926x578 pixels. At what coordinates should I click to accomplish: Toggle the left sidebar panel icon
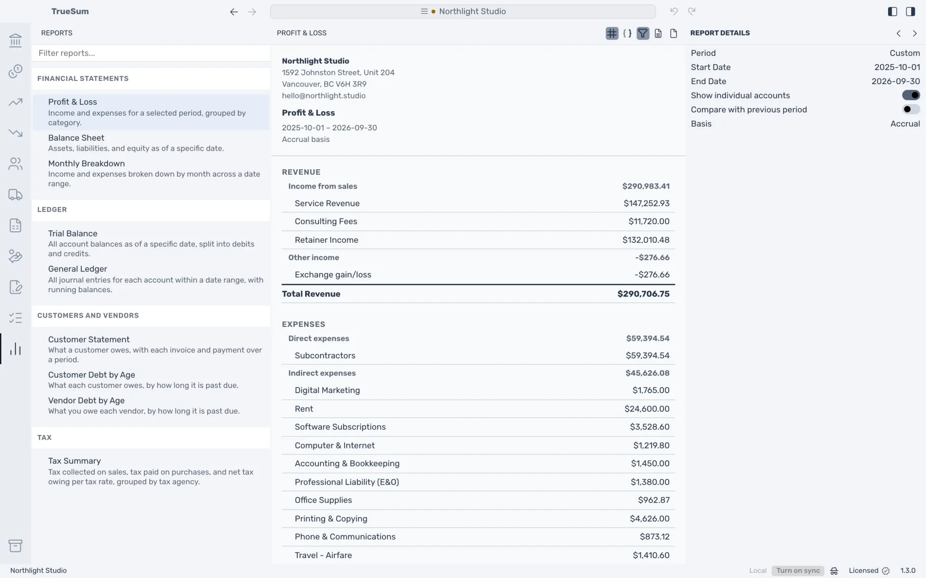click(893, 12)
